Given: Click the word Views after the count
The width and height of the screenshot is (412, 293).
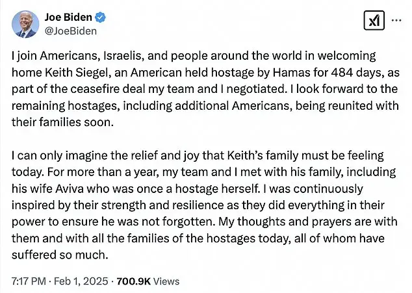Looking at the screenshot, I should click(x=167, y=281).
